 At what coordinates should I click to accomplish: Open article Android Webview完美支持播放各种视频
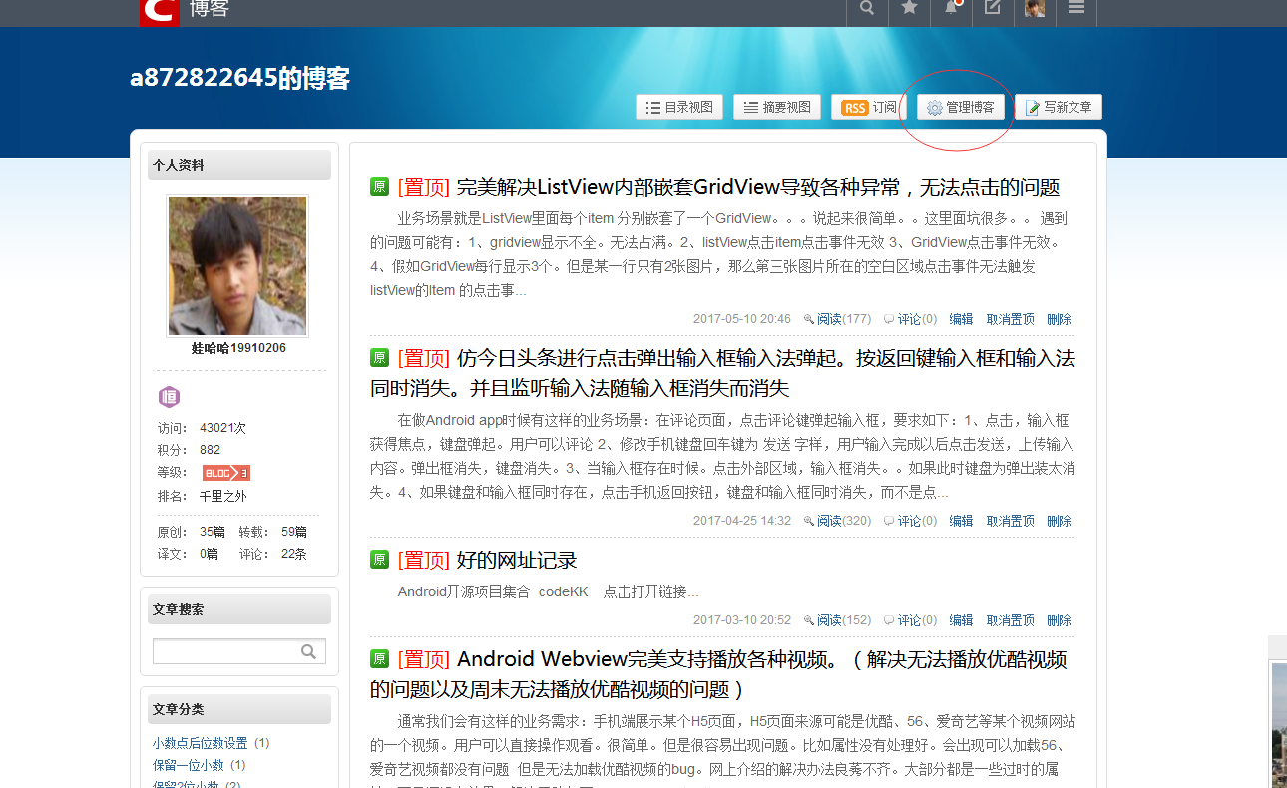click(x=718, y=674)
